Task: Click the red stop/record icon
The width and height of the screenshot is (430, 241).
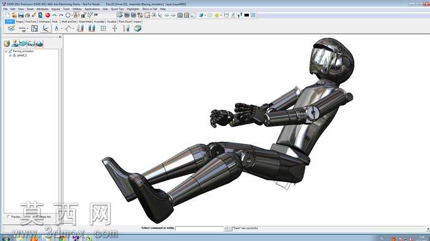Action: point(48,15)
